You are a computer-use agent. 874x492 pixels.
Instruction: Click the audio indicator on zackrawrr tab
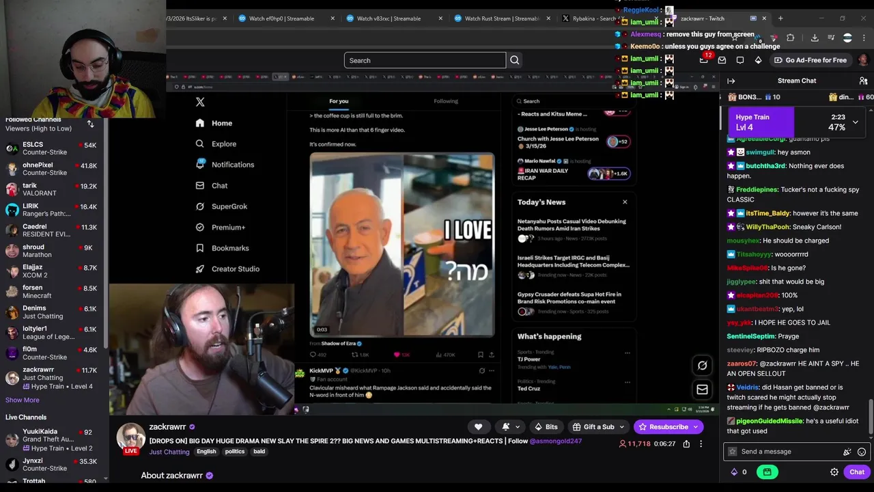753,18
